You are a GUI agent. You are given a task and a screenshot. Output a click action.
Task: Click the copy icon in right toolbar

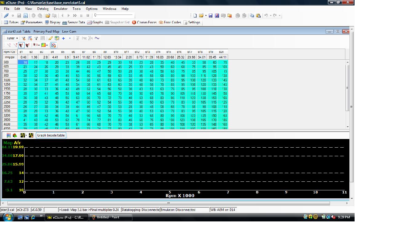pos(252,15)
